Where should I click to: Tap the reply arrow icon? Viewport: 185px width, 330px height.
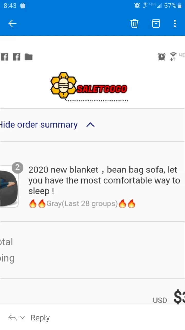(x=12, y=317)
